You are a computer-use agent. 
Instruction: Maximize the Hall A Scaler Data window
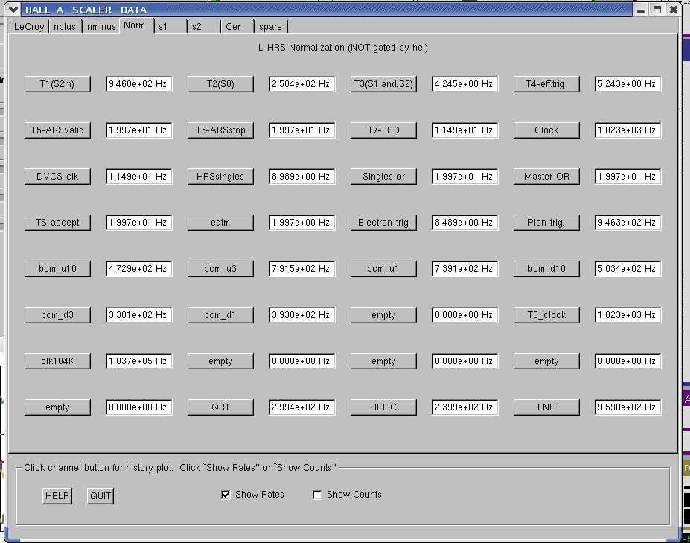[x=657, y=10]
